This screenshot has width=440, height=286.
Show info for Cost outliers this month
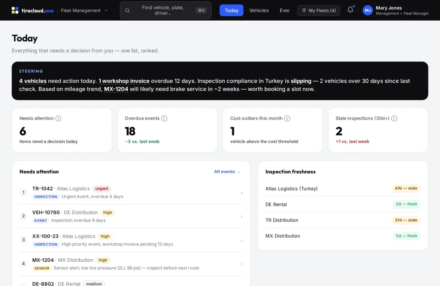pyautogui.click(x=287, y=118)
